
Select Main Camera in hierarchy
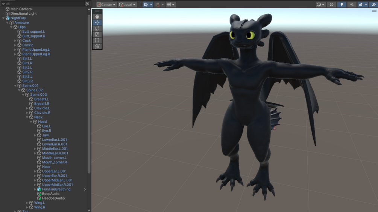[x=21, y=9]
